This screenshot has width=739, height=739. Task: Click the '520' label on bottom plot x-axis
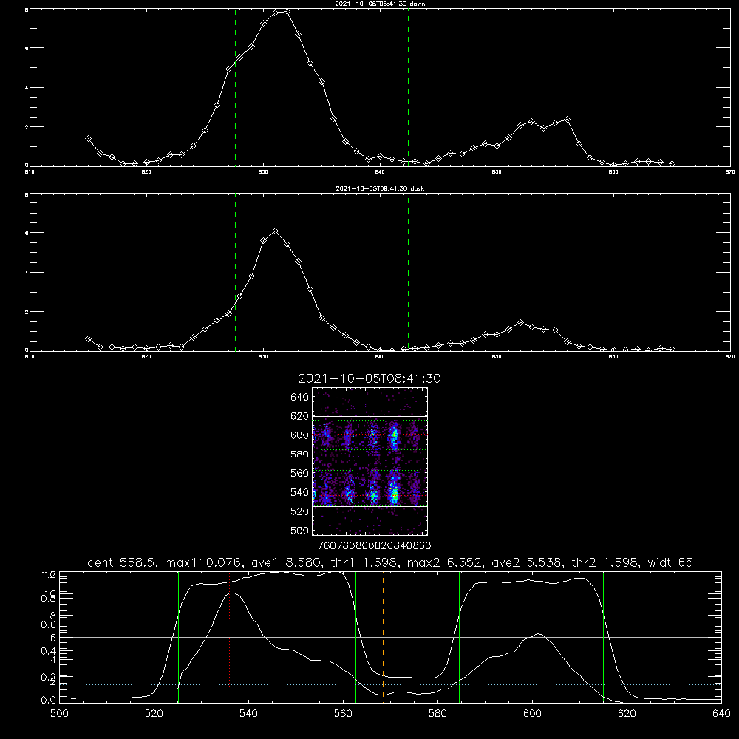[x=154, y=714]
